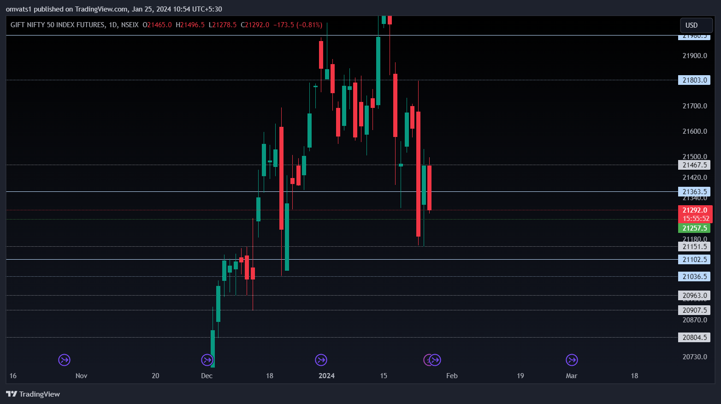Click the 20963.0 price line label
The height and width of the screenshot is (404, 721).
(694, 296)
